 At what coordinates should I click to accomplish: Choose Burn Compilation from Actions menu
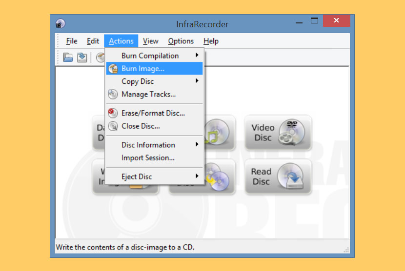(x=154, y=56)
